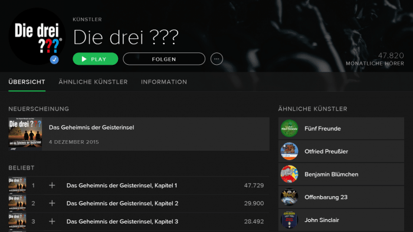Image resolution: width=413 pixels, height=232 pixels.
Task: Add Kapitel 2 with the plus icon
Action: coord(52,203)
